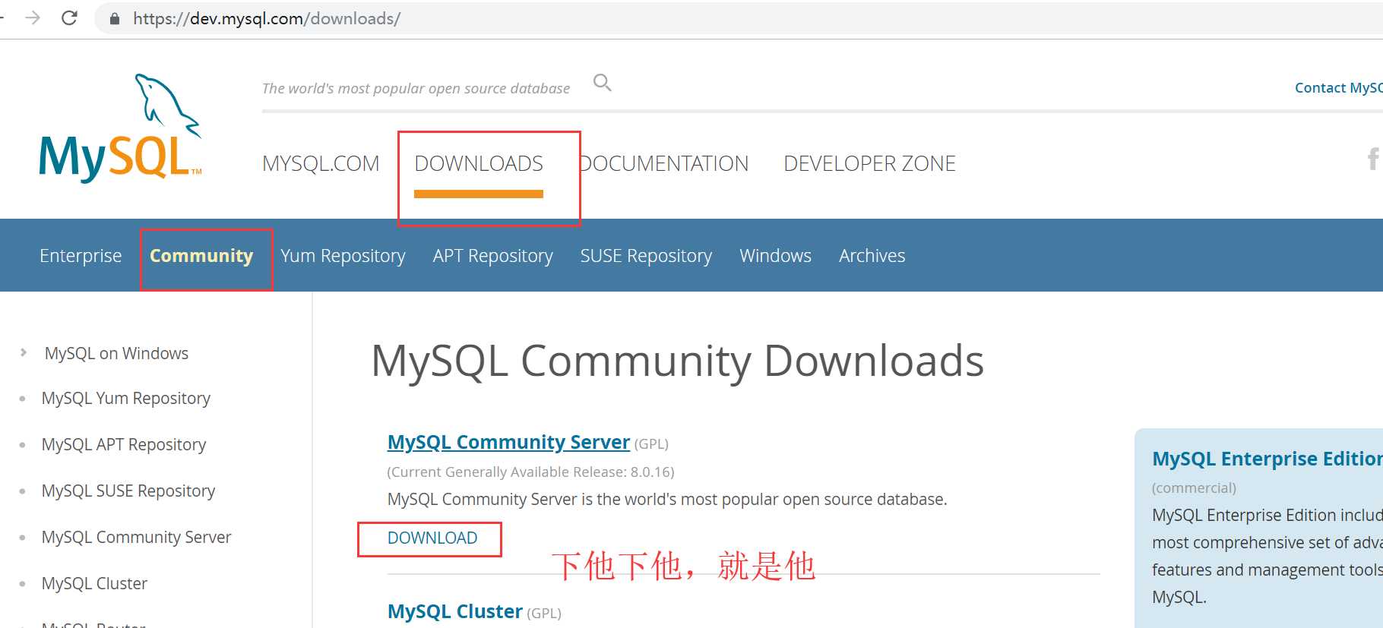Open DOCUMENTATION main menu item
1383x628 pixels.
point(663,163)
